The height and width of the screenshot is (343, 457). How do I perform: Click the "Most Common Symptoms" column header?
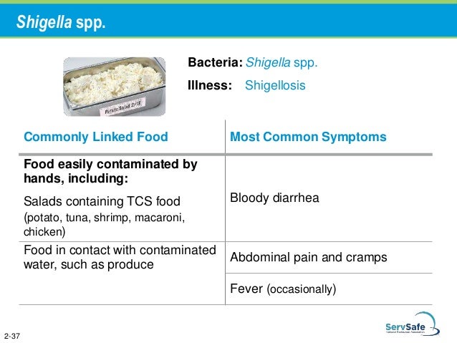308,137
